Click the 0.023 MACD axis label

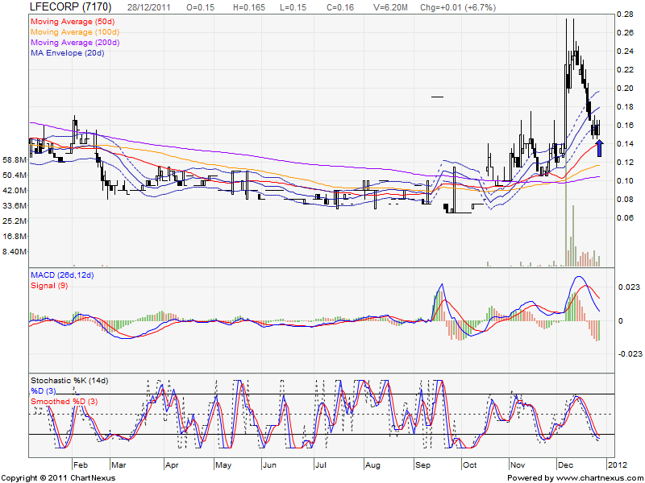[627, 287]
